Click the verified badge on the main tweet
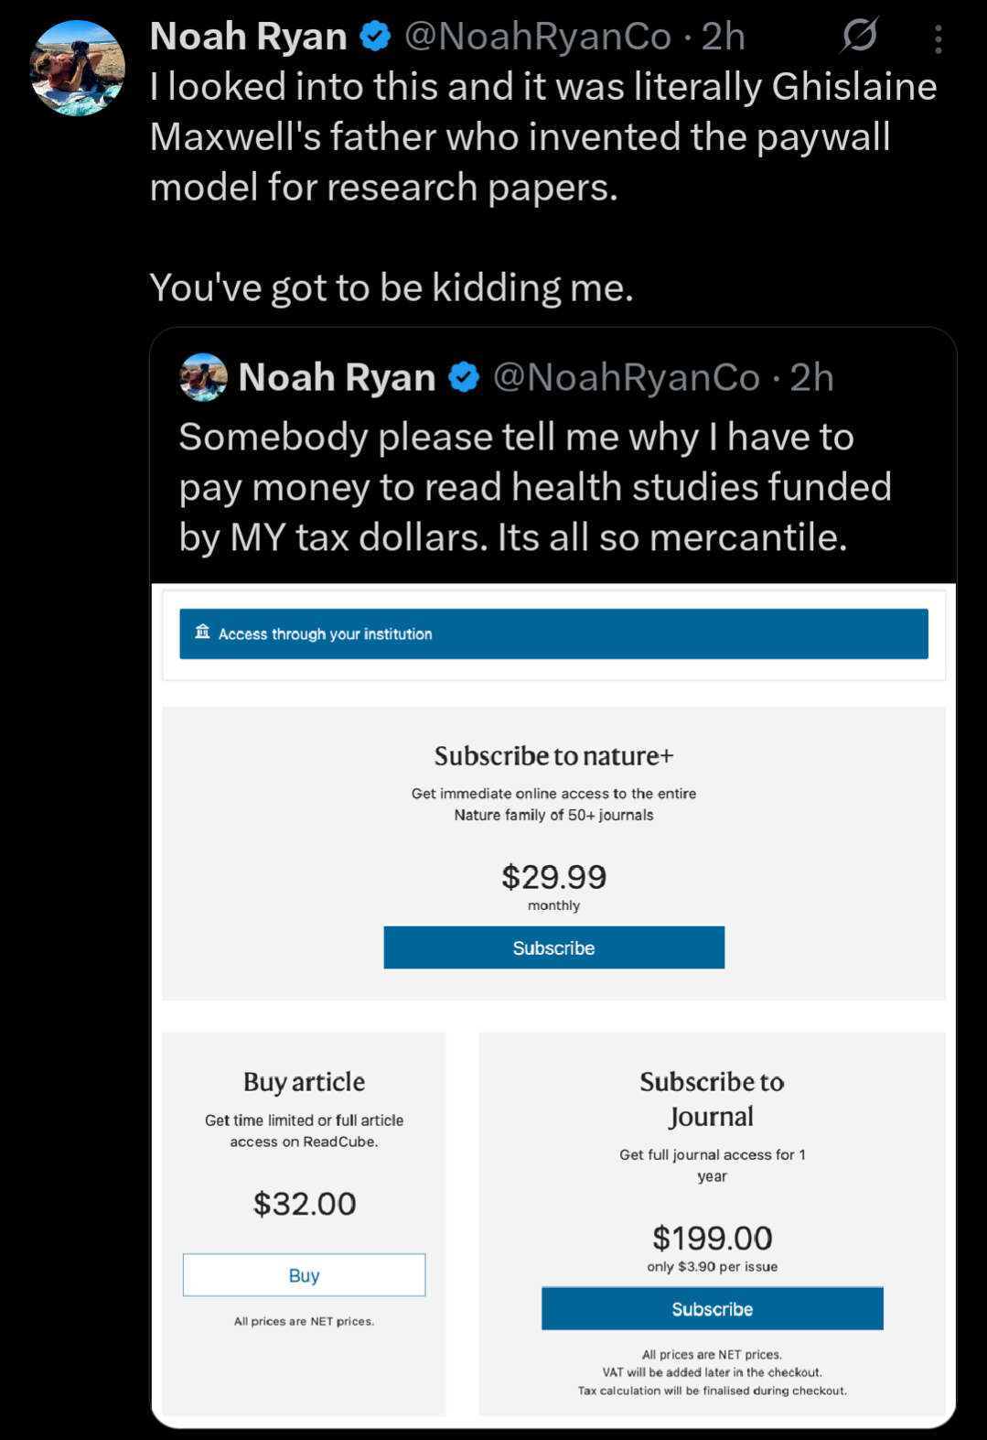987x1440 pixels. pos(375,37)
